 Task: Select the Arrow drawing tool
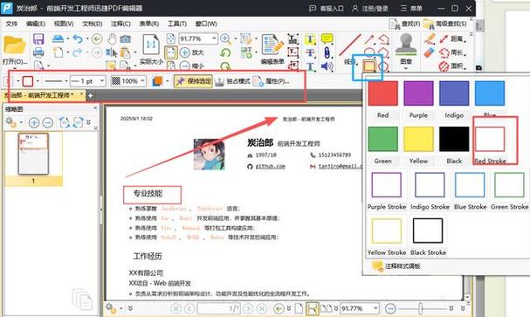tap(369, 39)
